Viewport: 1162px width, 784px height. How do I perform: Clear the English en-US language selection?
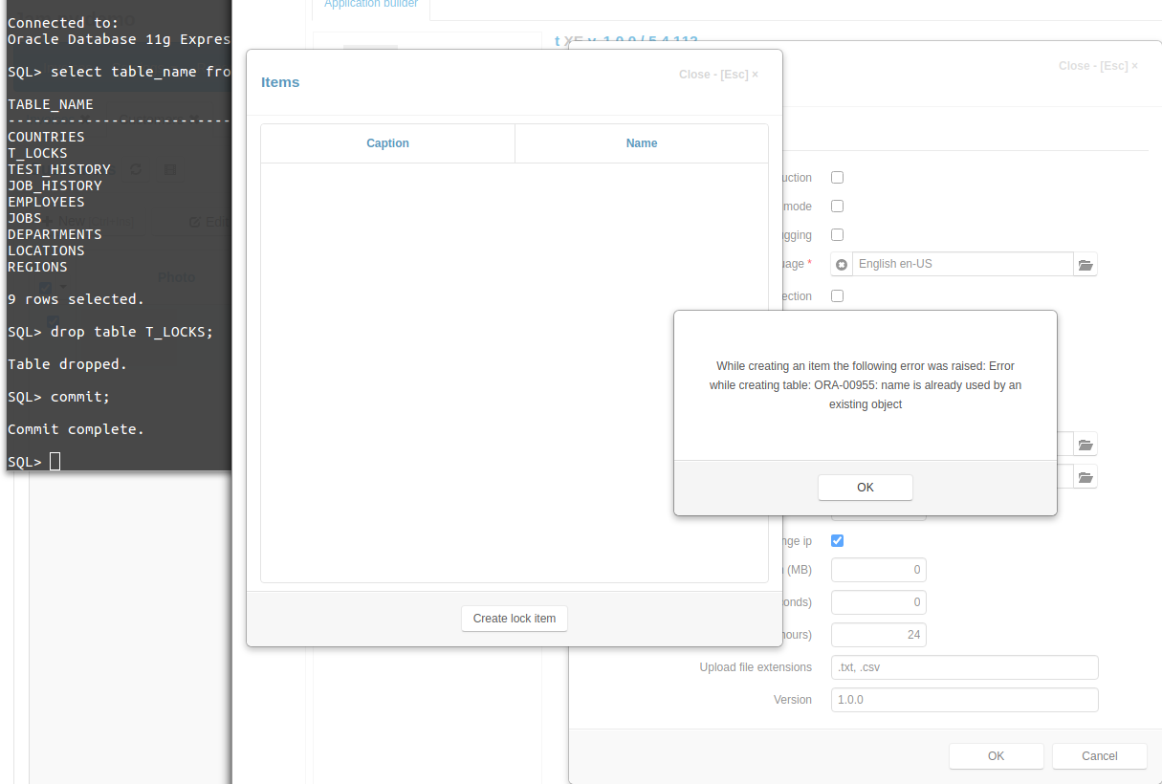(x=840, y=264)
